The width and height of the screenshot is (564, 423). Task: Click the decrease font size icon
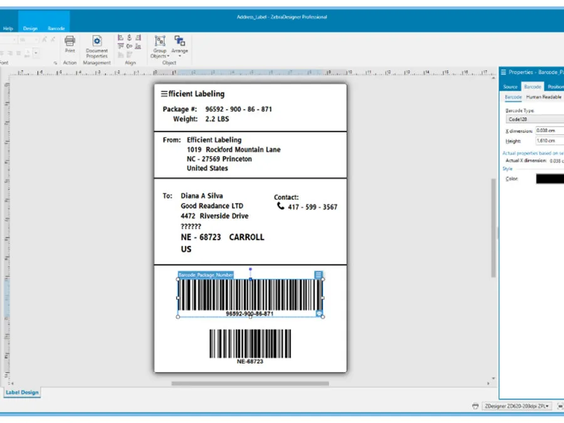(53, 40)
